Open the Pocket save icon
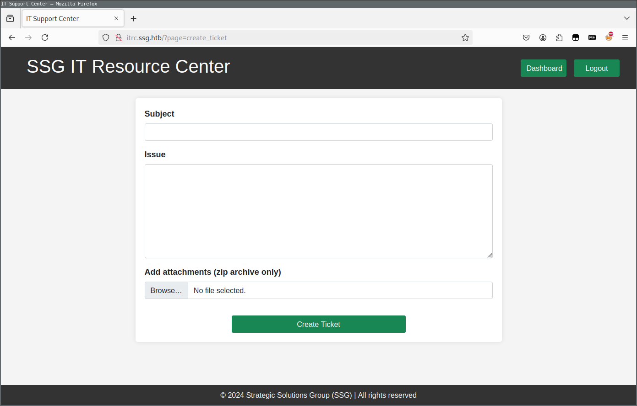The width and height of the screenshot is (637, 406). point(526,37)
